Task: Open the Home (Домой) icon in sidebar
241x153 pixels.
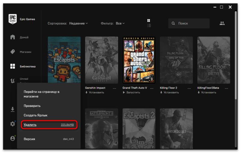Action: coord(13,37)
